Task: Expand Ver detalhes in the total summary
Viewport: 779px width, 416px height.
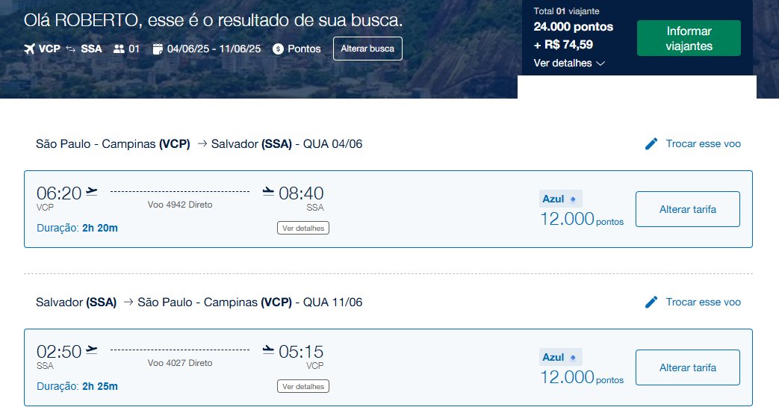Action: [569, 63]
